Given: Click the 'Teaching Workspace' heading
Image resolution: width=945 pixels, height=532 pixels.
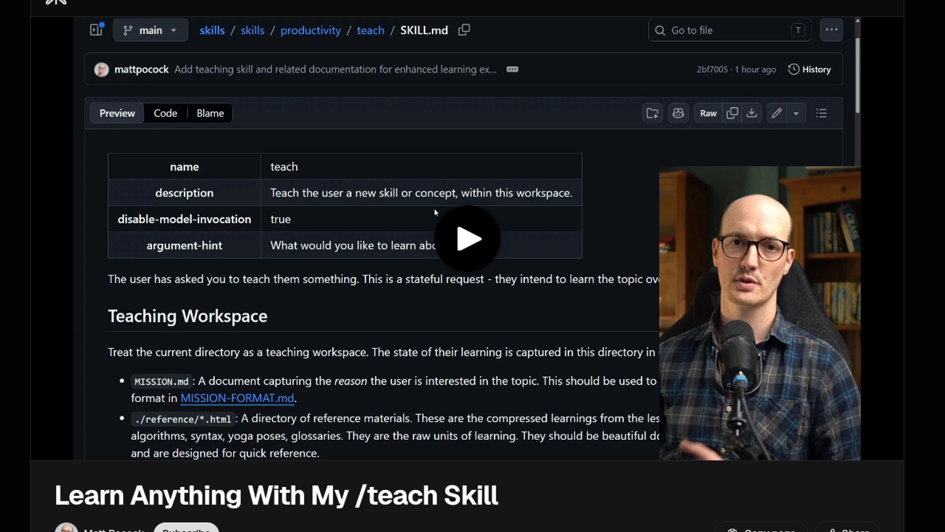Looking at the screenshot, I should click(188, 316).
